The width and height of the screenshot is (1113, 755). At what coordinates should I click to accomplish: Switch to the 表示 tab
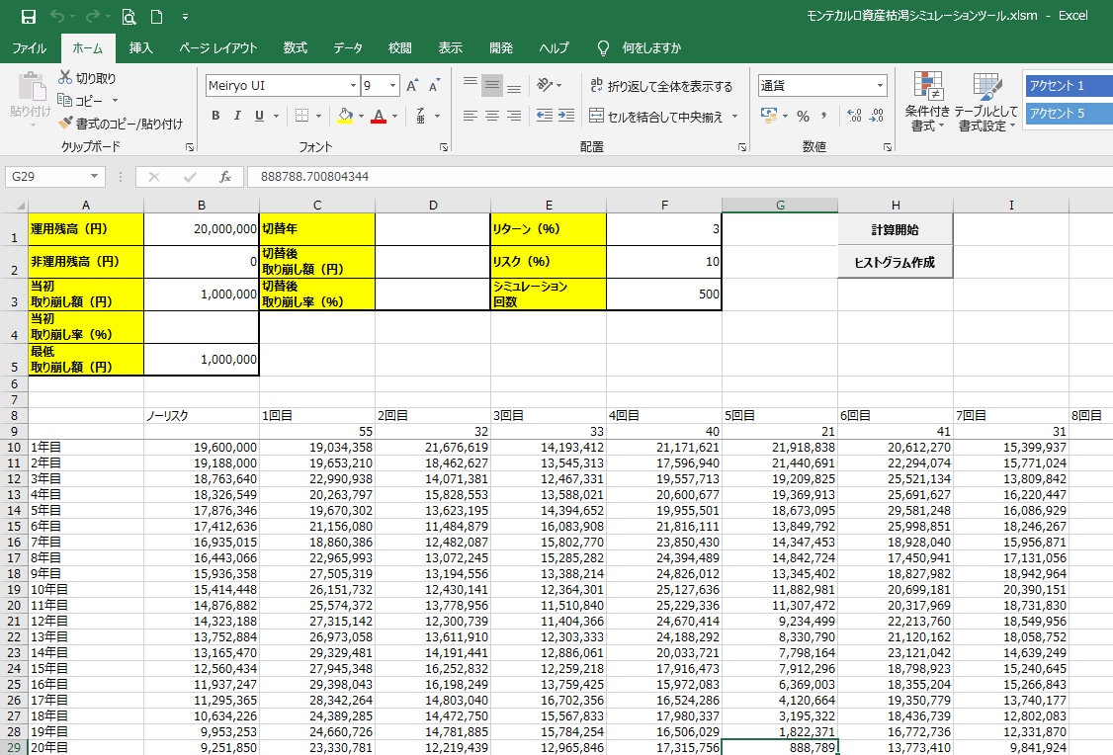pos(450,47)
